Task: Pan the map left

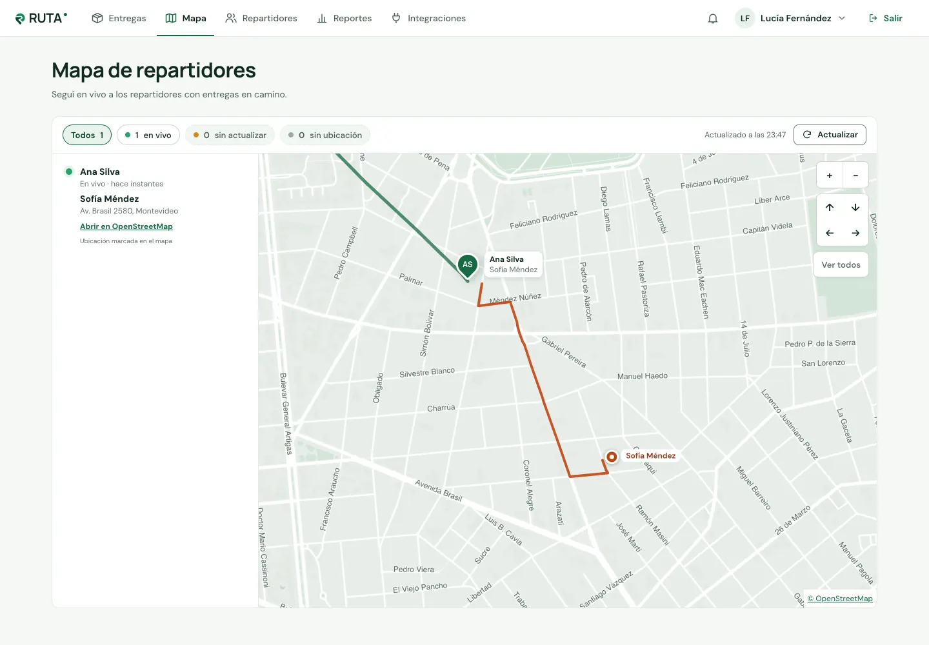Action: tap(830, 233)
